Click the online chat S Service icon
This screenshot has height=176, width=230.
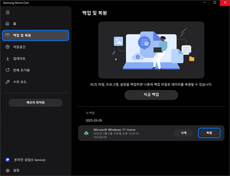click(7, 160)
